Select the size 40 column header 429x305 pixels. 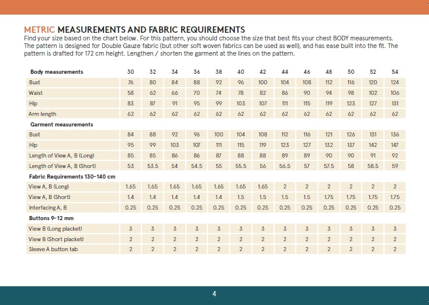tap(241, 72)
